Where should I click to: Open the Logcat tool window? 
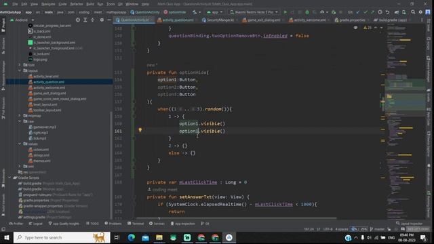(x=36, y=224)
